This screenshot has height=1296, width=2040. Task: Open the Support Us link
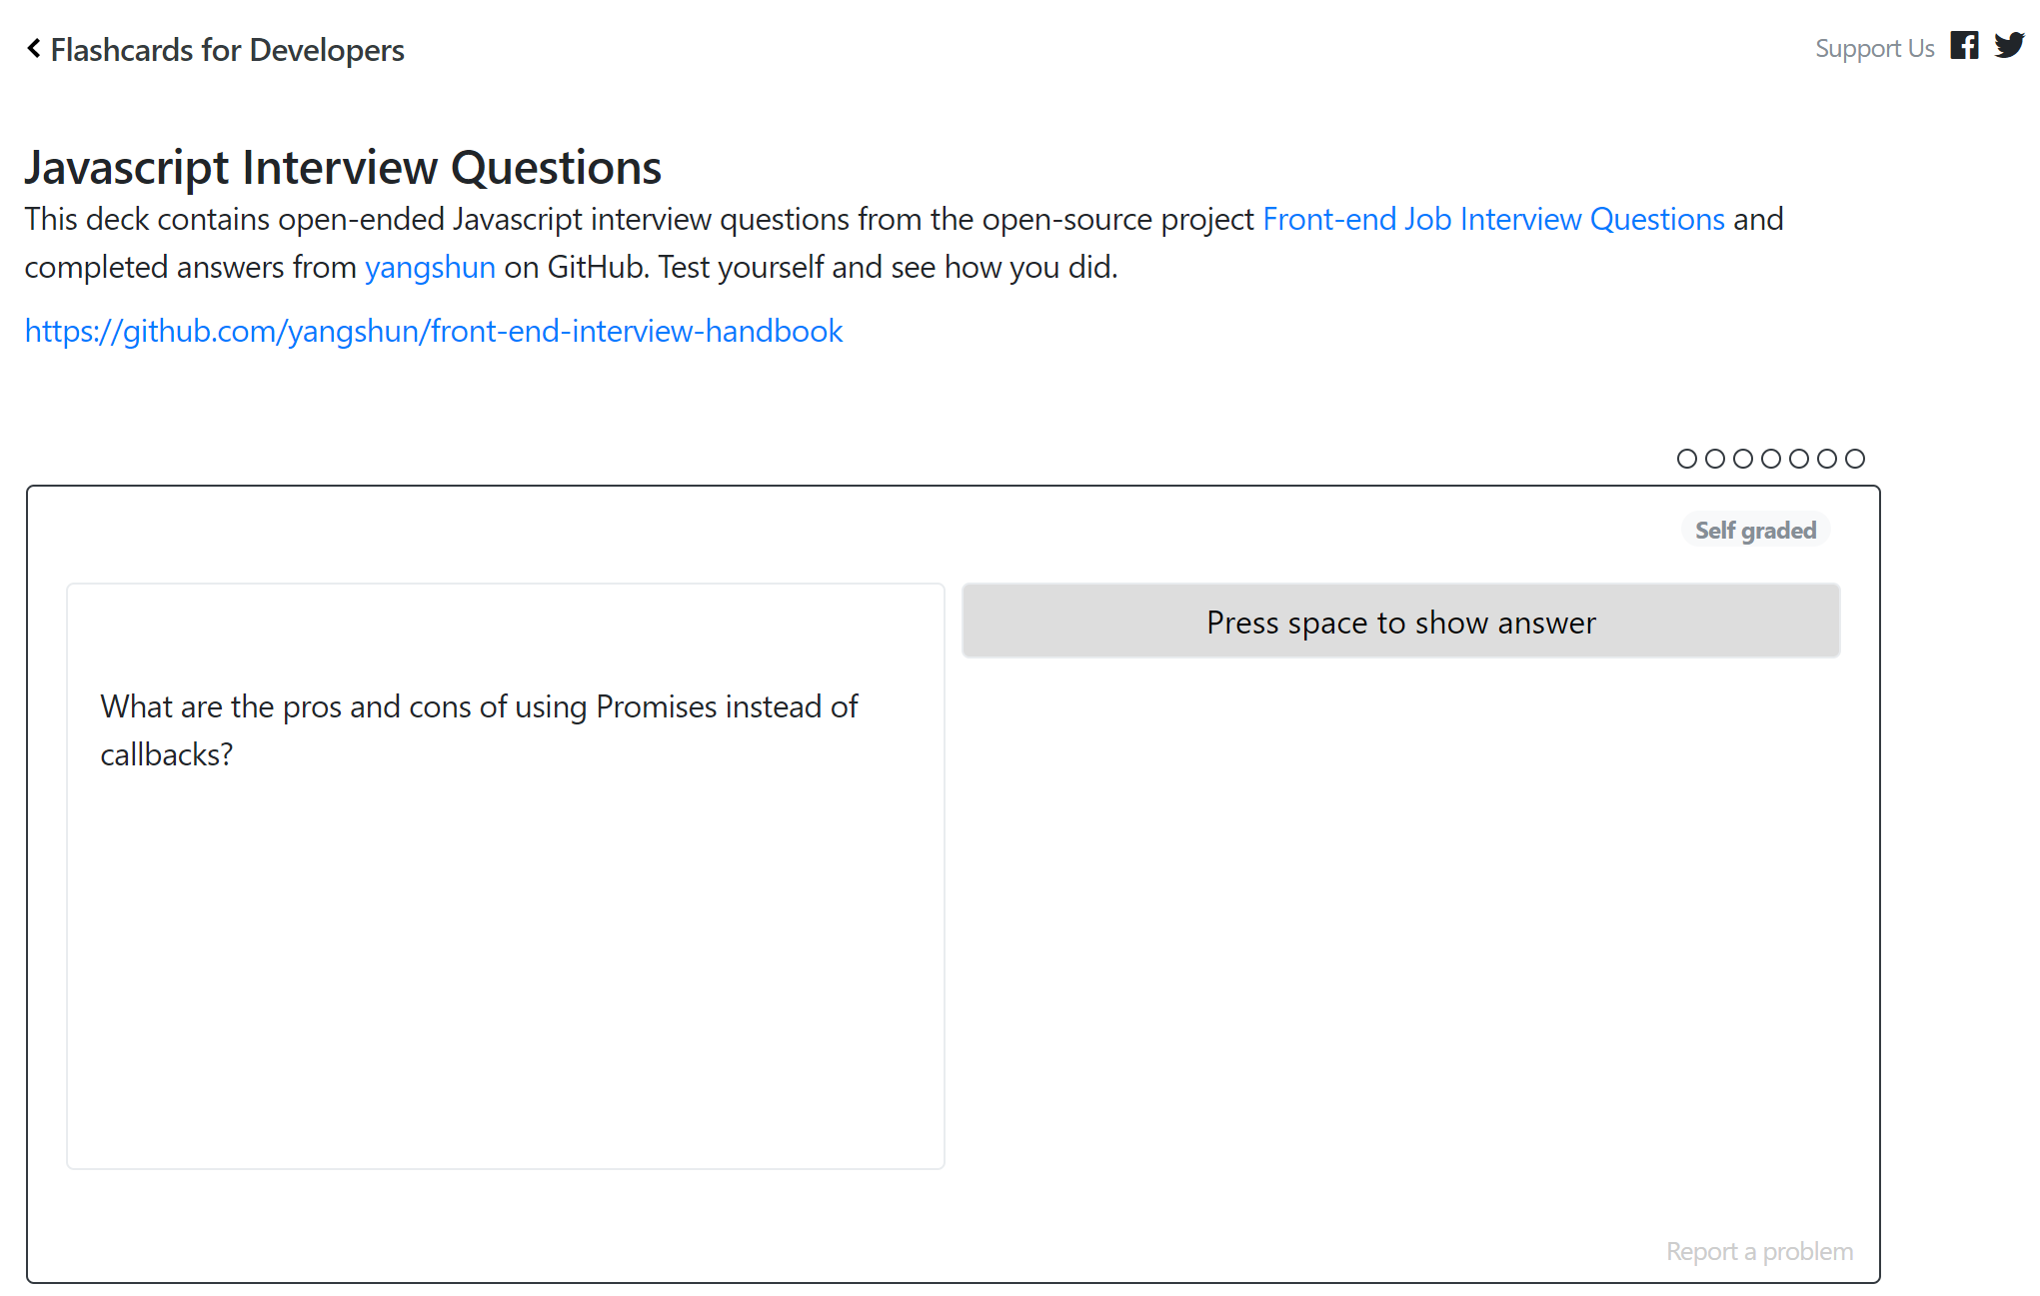[x=1875, y=48]
